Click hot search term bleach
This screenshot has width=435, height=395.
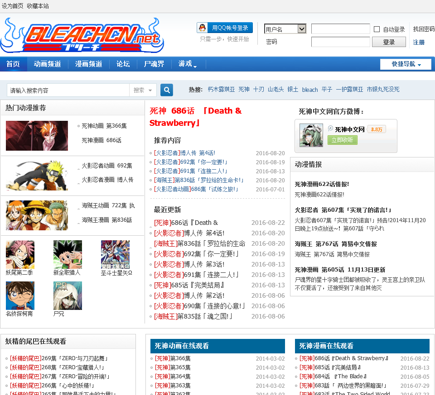pyautogui.click(x=310, y=90)
